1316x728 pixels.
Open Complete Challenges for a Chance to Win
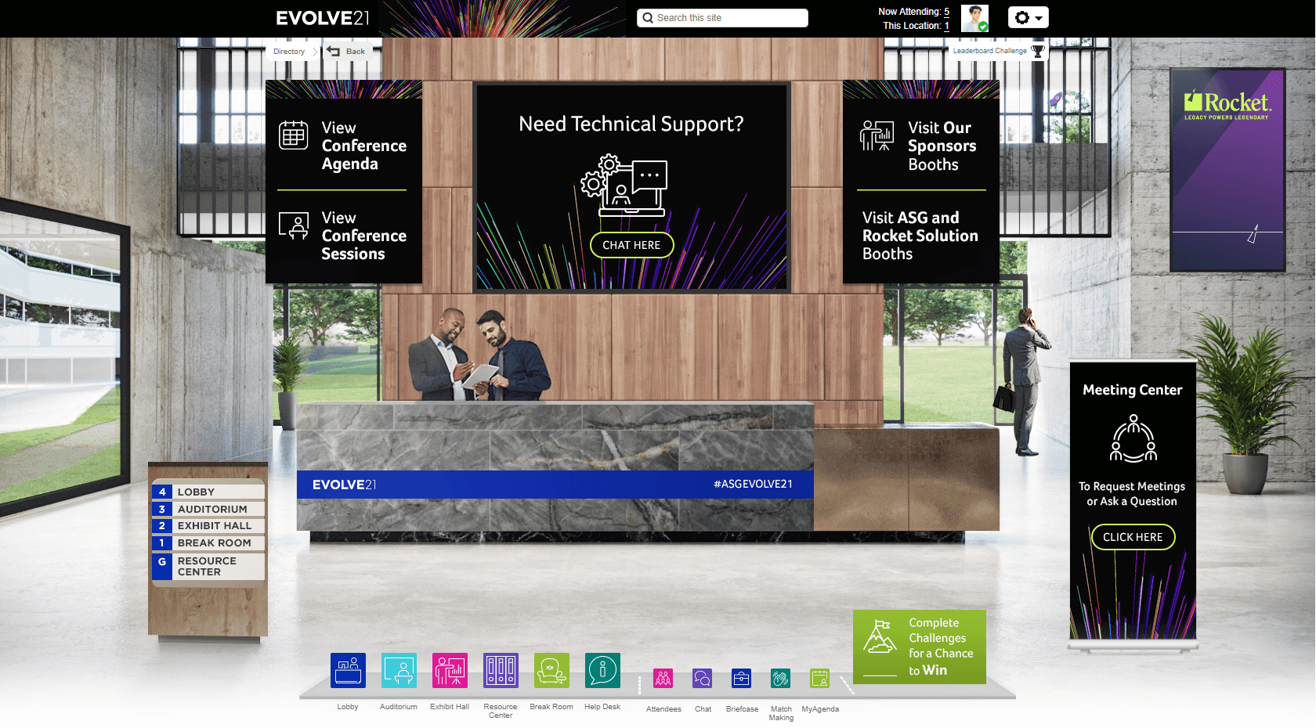(x=920, y=647)
